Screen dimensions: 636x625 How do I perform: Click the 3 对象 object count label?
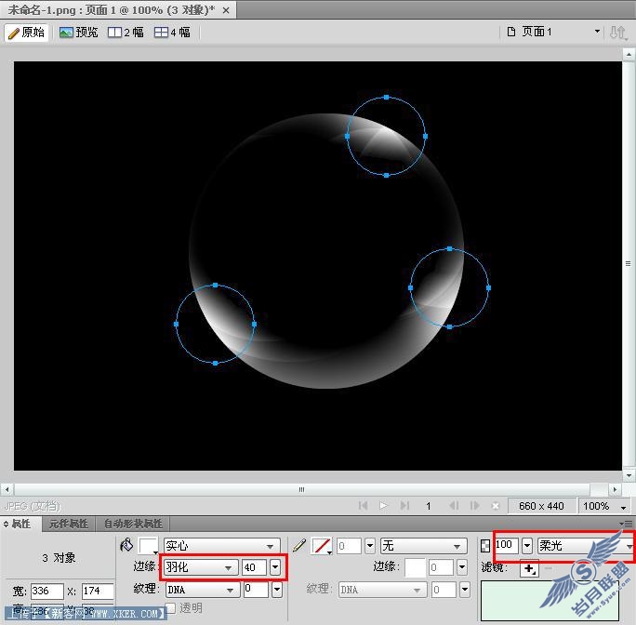pos(59,558)
